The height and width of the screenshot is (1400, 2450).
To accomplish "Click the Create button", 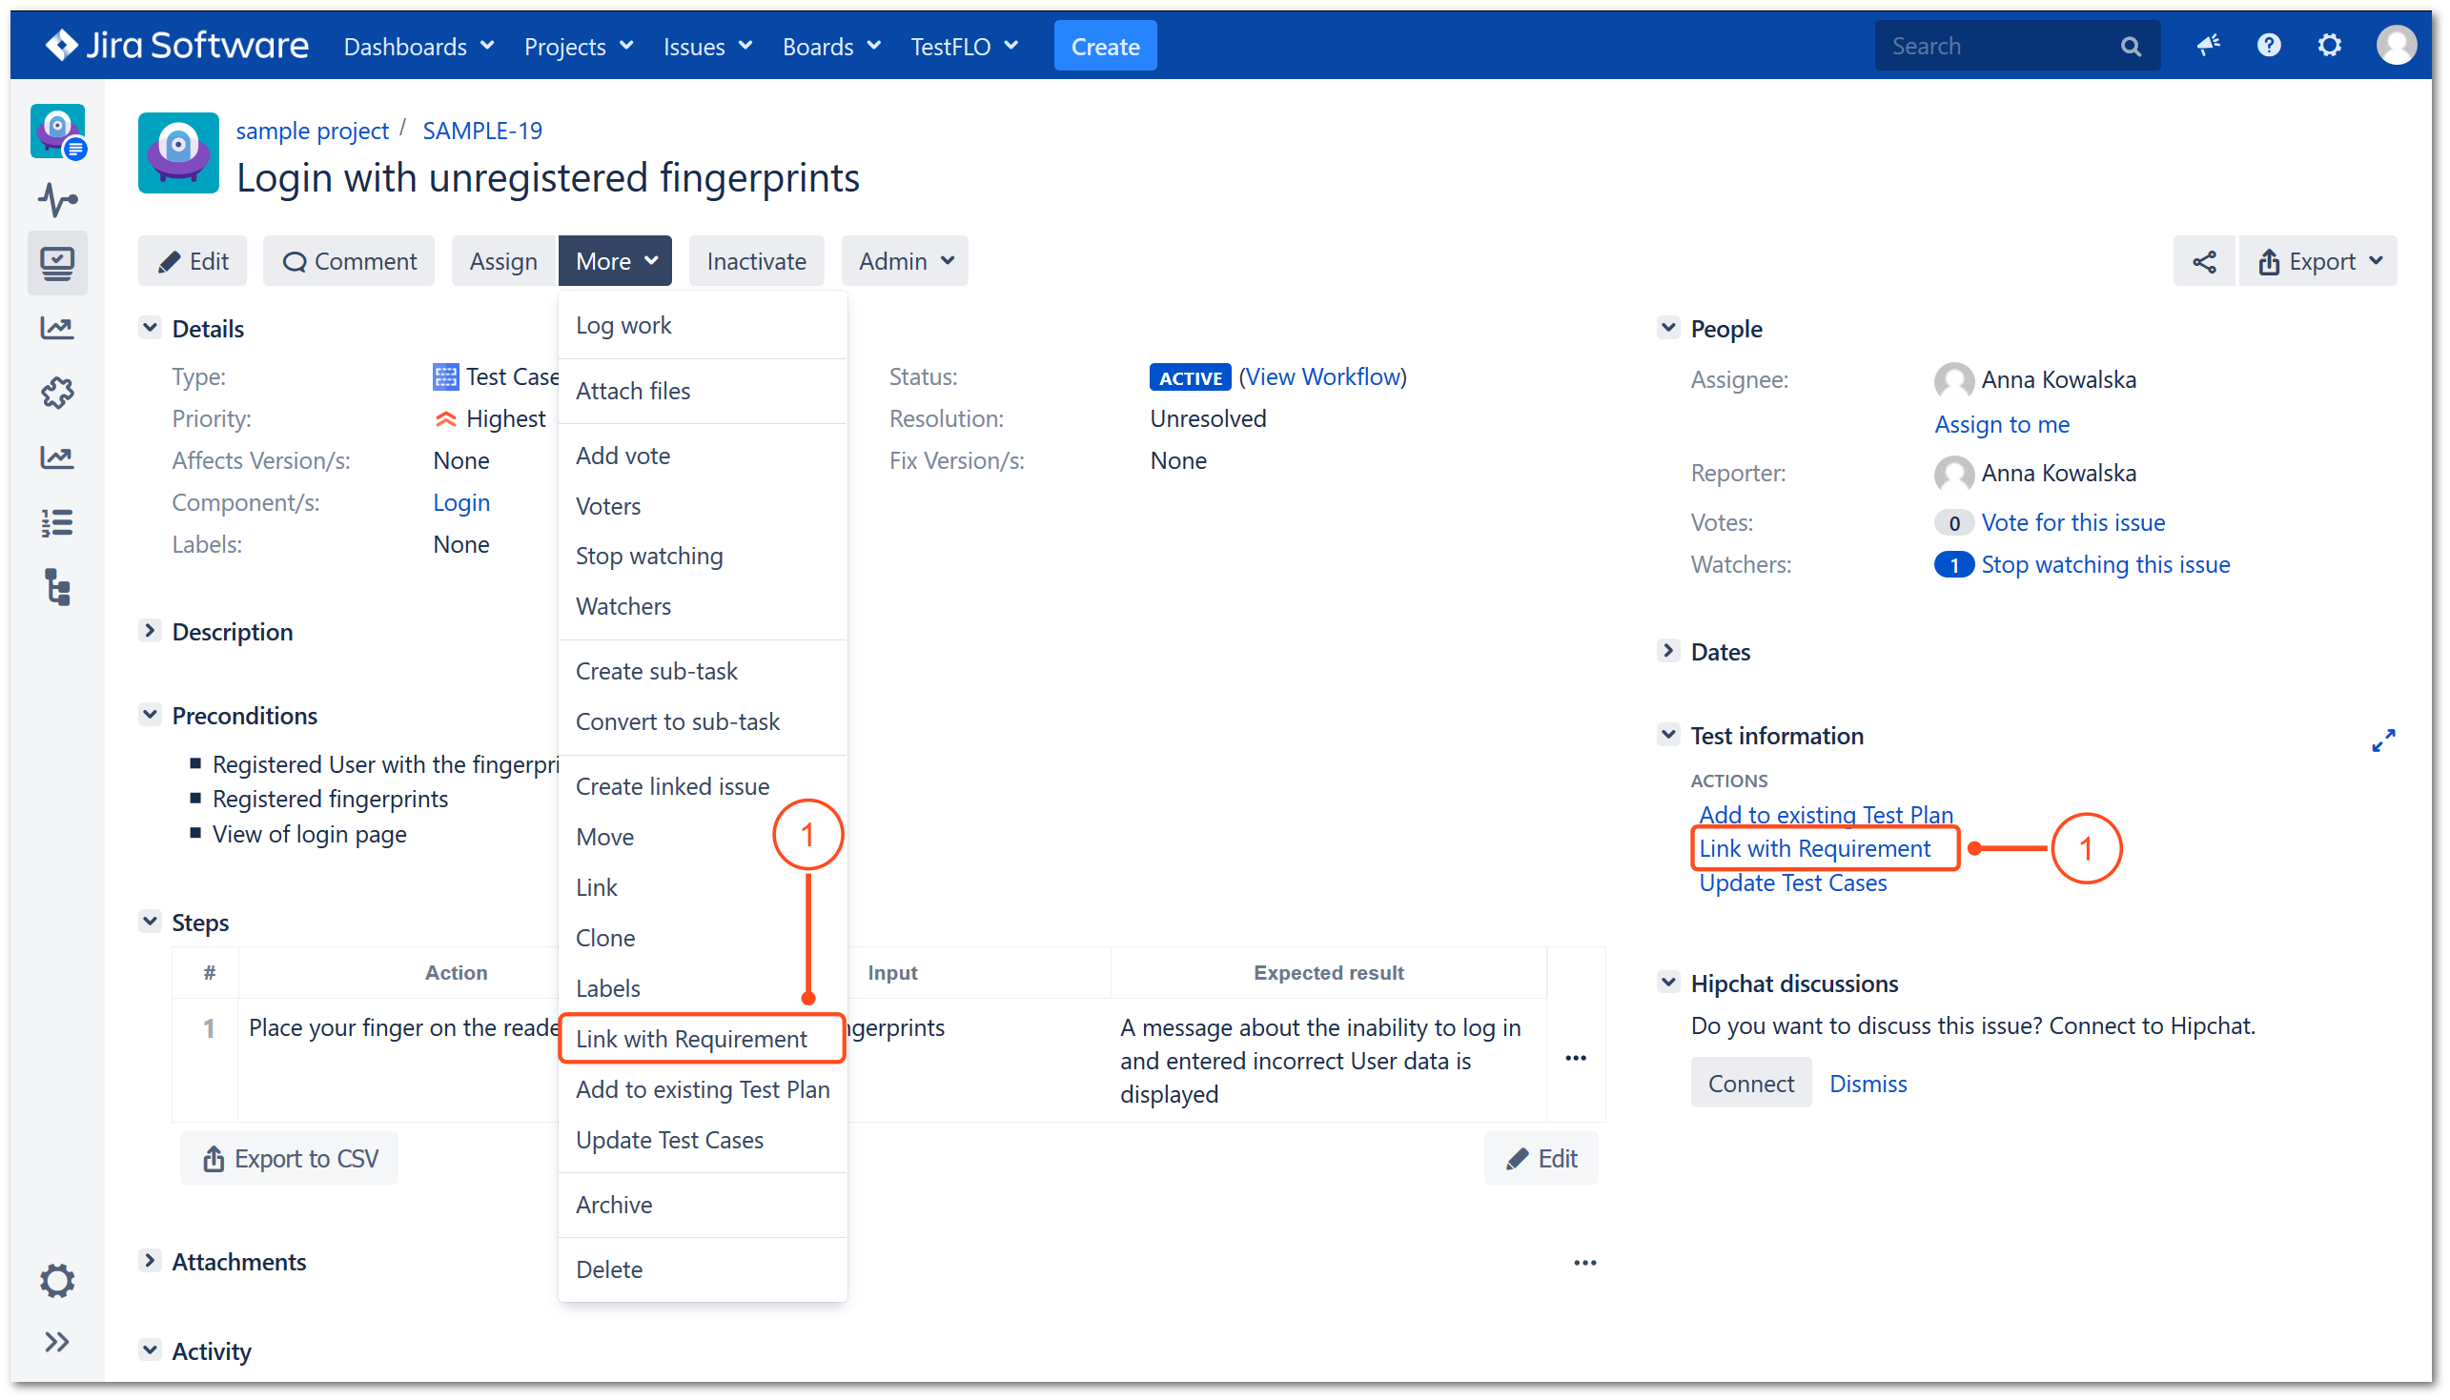I will pyautogui.click(x=1105, y=46).
